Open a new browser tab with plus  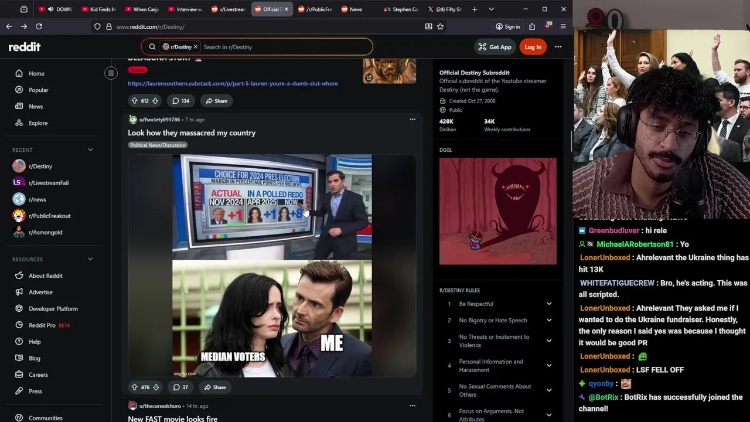475,9
